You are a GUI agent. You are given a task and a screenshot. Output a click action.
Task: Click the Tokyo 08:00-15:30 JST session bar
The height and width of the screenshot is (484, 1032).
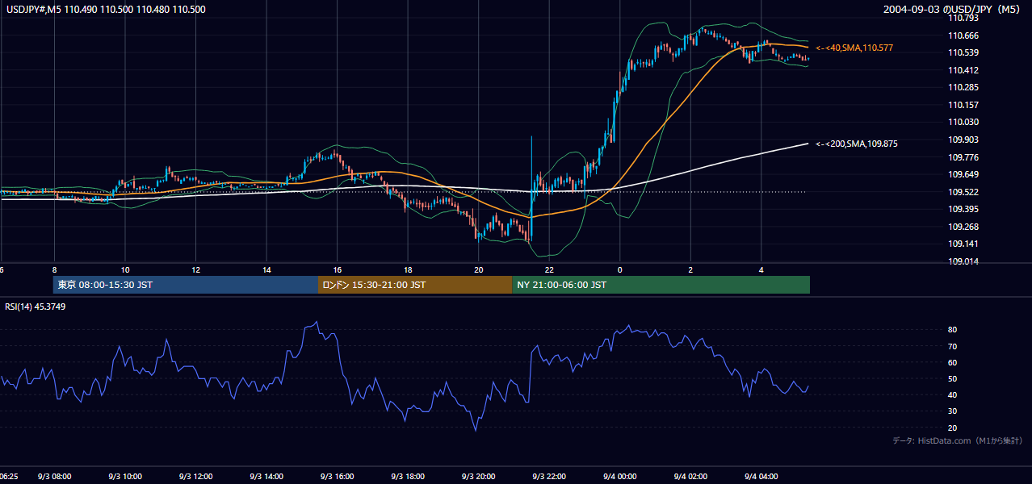tap(186, 285)
